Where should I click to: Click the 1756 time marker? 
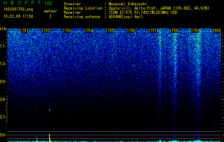click(131, 31)
